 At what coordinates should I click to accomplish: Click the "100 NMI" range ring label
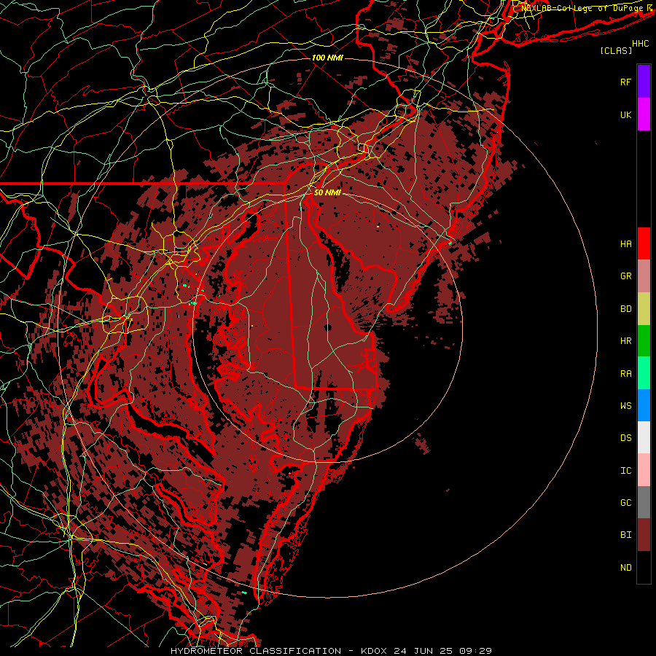(x=327, y=58)
